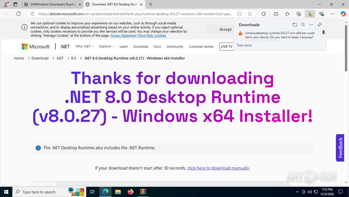
Task: Open the Customer stories menu item
Action: 201,46
